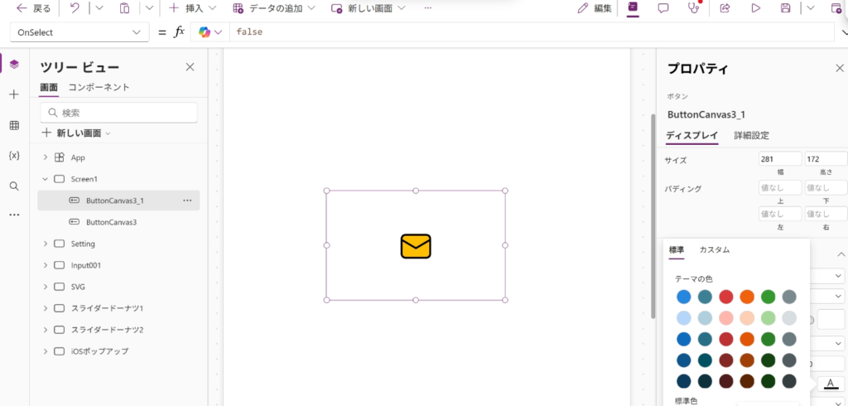Expand the Setting screen in tree
The image size is (848, 406).
tap(45, 244)
